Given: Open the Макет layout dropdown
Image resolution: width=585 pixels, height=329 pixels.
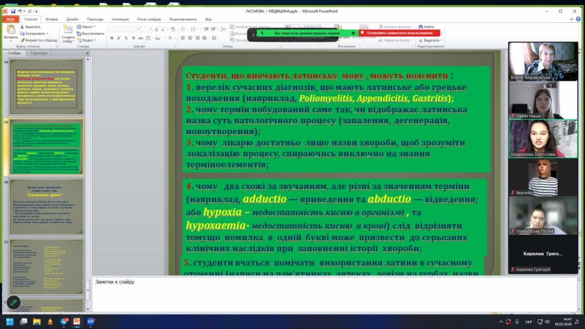Looking at the screenshot, I should coord(87,26).
